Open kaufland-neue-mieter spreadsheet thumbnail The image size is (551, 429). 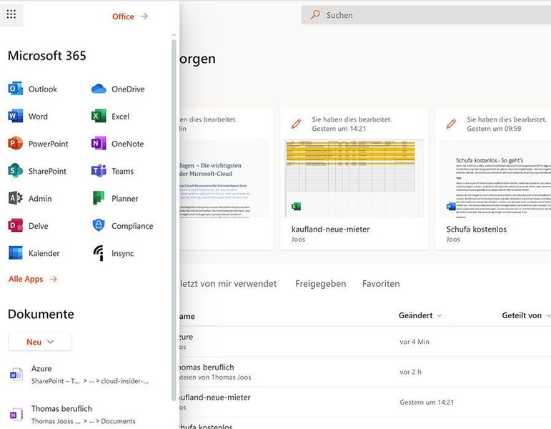click(354, 178)
